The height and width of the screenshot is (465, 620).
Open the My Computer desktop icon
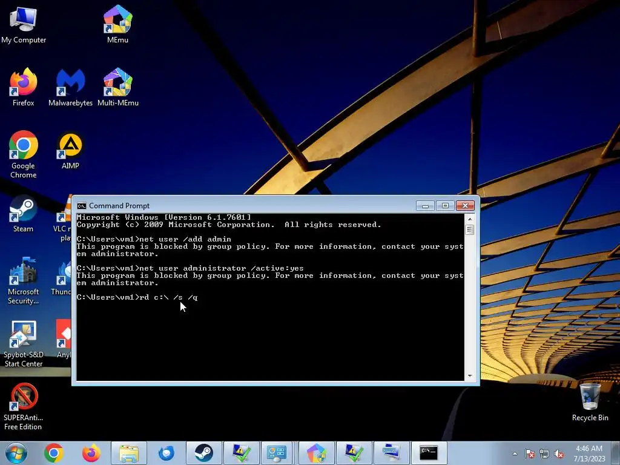[24, 25]
